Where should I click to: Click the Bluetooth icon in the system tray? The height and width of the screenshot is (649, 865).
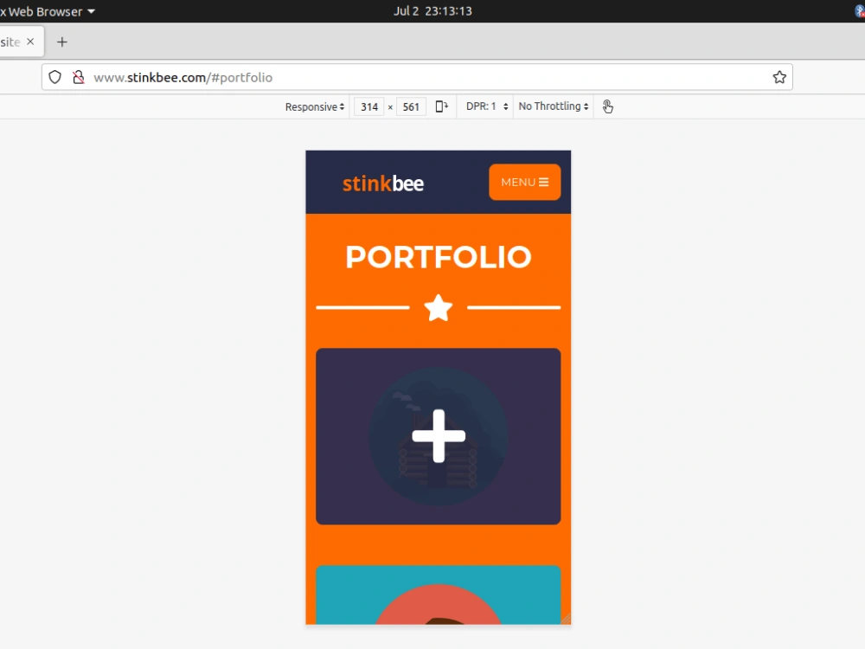860,11
